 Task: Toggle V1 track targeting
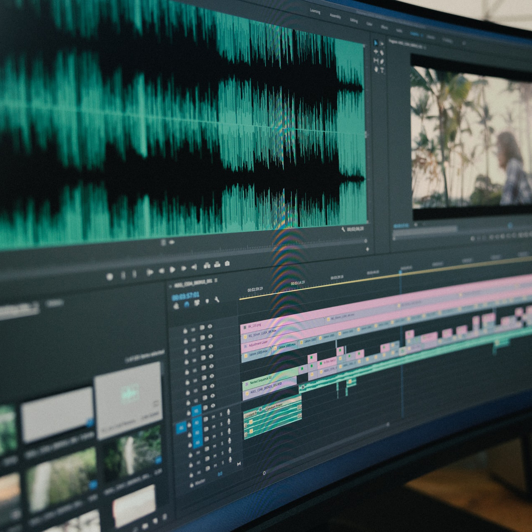[x=196, y=411]
